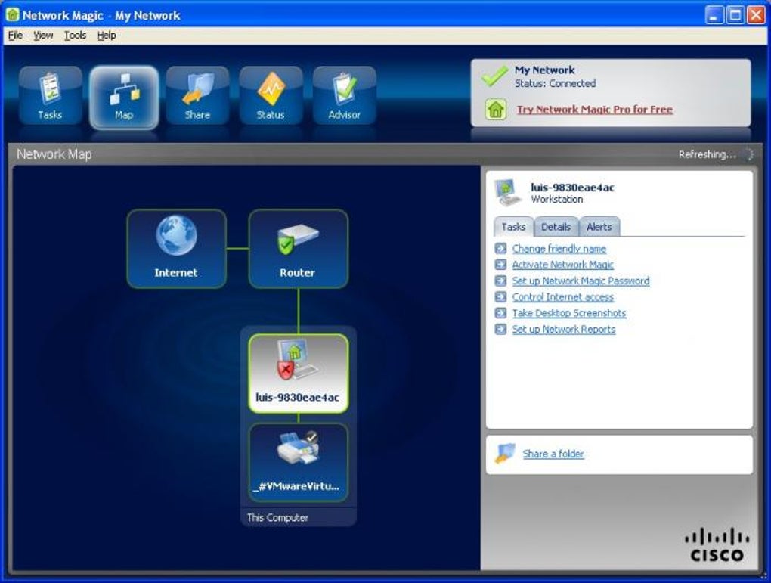771x583 pixels.
Task: Open the View menu
Action: click(x=43, y=36)
